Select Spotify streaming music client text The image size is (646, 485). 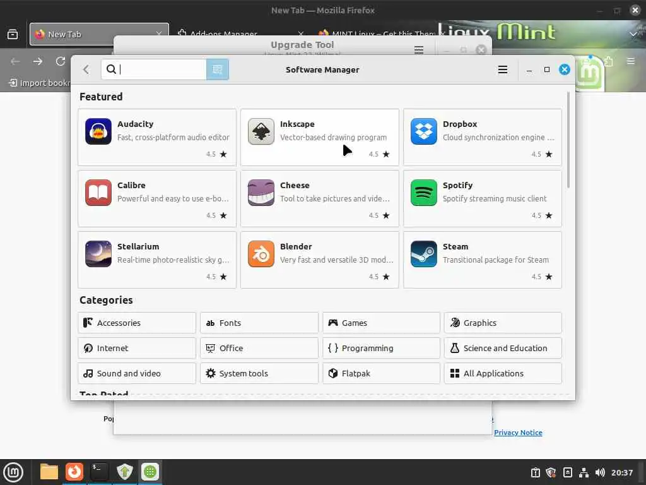point(495,198)
